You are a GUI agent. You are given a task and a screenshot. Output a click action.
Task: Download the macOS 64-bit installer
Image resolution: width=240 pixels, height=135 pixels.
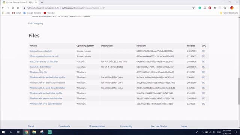40,67
